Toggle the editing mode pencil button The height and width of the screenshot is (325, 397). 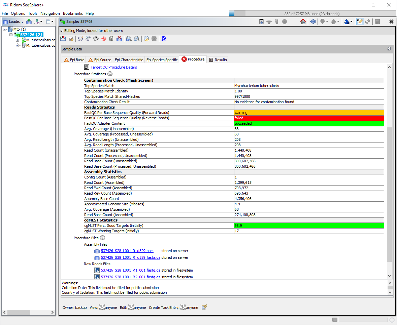click(360, 22)
